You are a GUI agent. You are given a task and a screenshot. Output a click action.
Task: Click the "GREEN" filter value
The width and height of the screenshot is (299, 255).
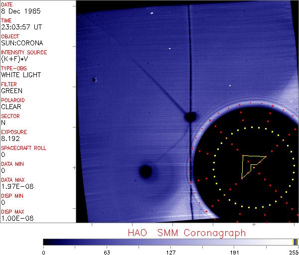(11, 91)
